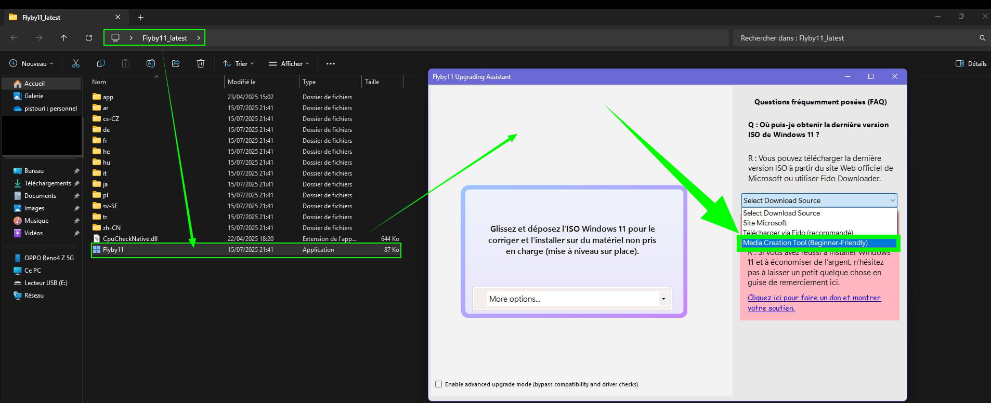The image size is (991, 403).
Task: Click the Cut scissors icon in toolbar
Action: pyautogui.click(x=76, y=63)
